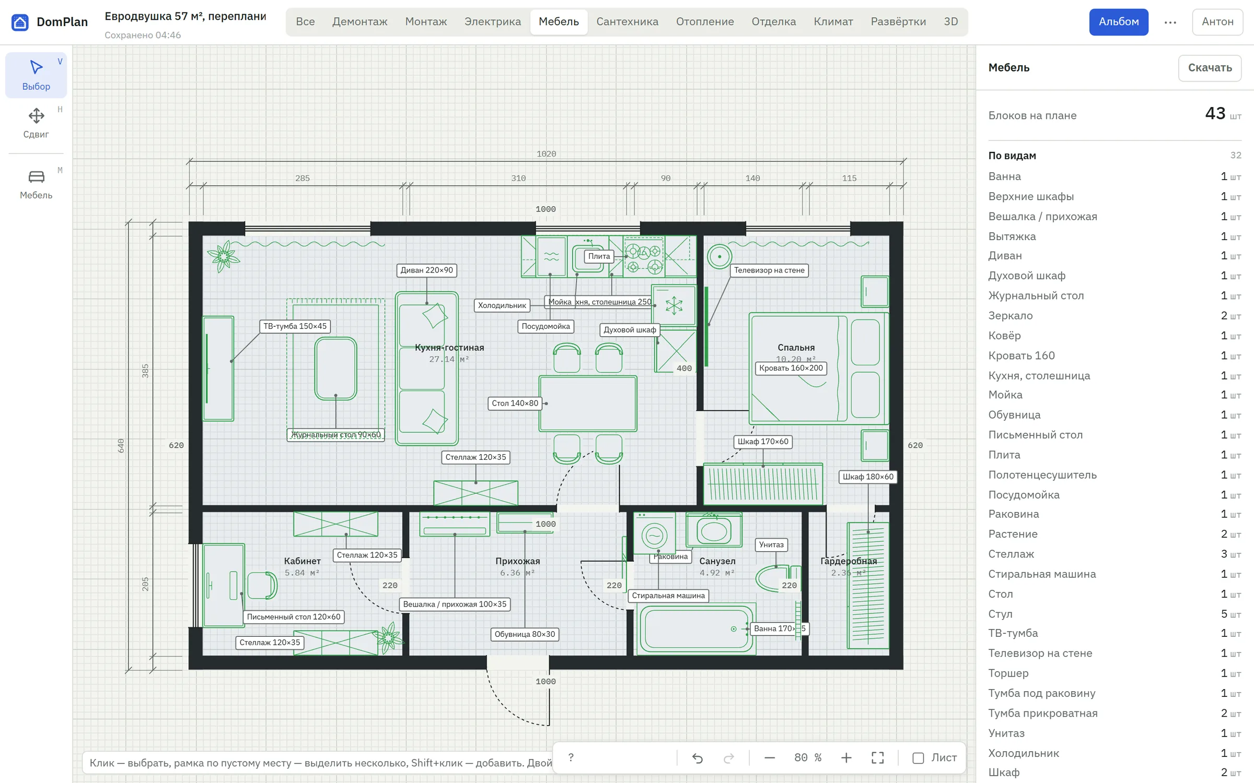Click Тумба прикроватная row in list
The image size is (1254, 783).
click(x=1114, y=714)
